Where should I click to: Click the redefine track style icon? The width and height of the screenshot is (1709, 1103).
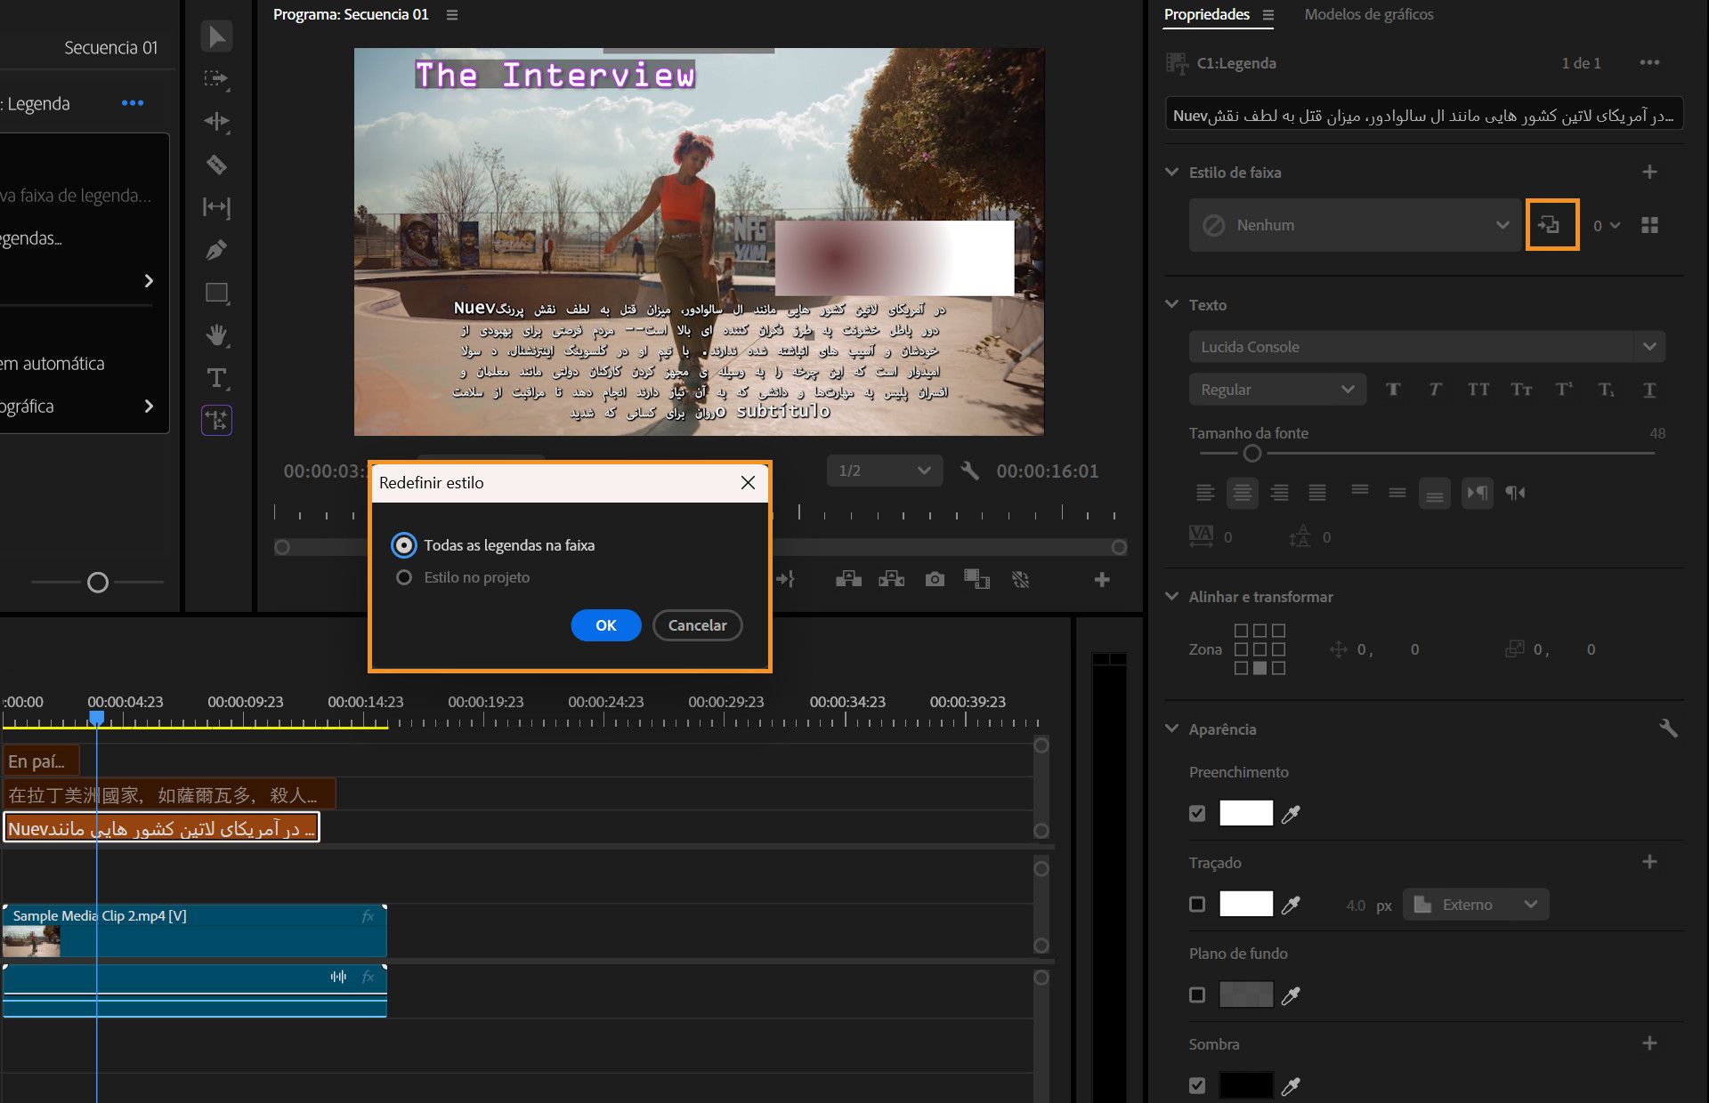(1551, 225)
